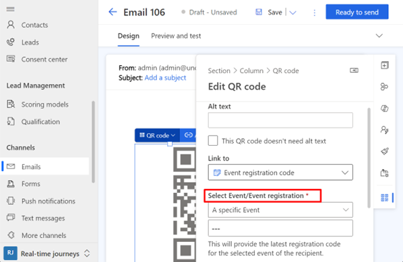Open the Copilot pane icon
The image size is (403, 262).
pos(384,108)
